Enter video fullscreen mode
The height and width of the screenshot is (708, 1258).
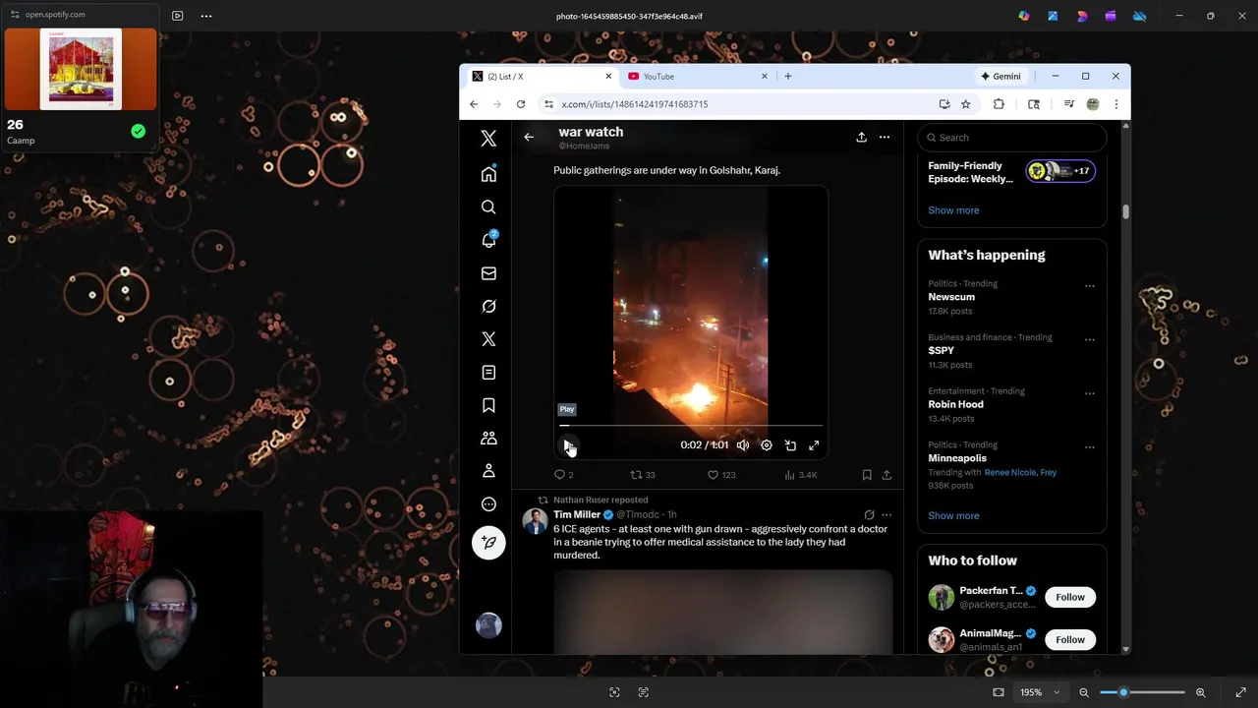click(814, 445)
